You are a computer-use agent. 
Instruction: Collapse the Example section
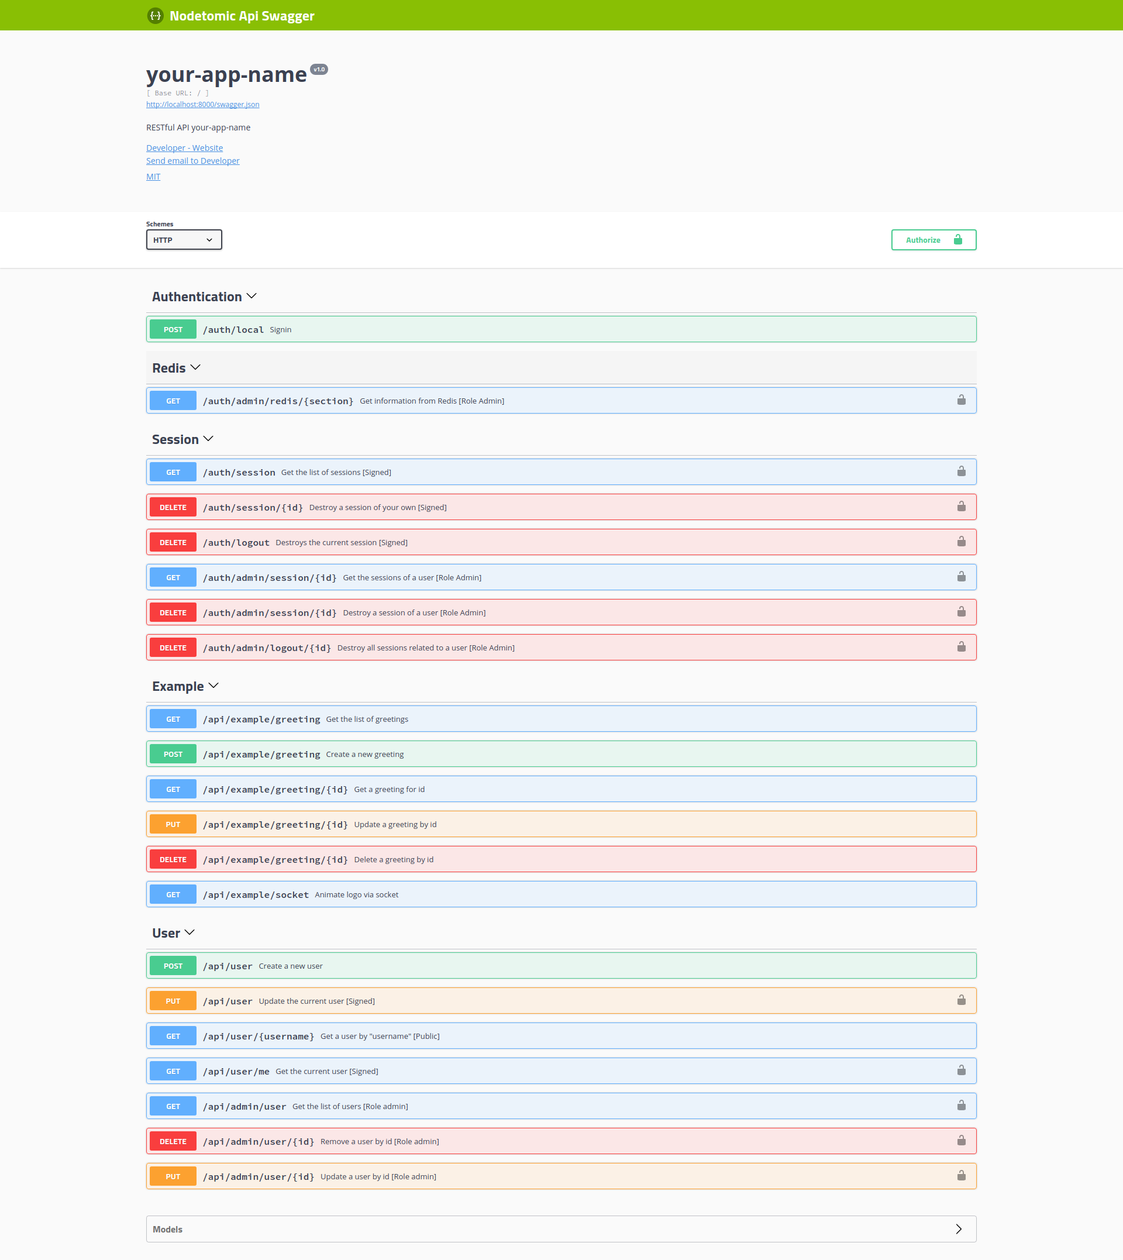coord(213,686)
